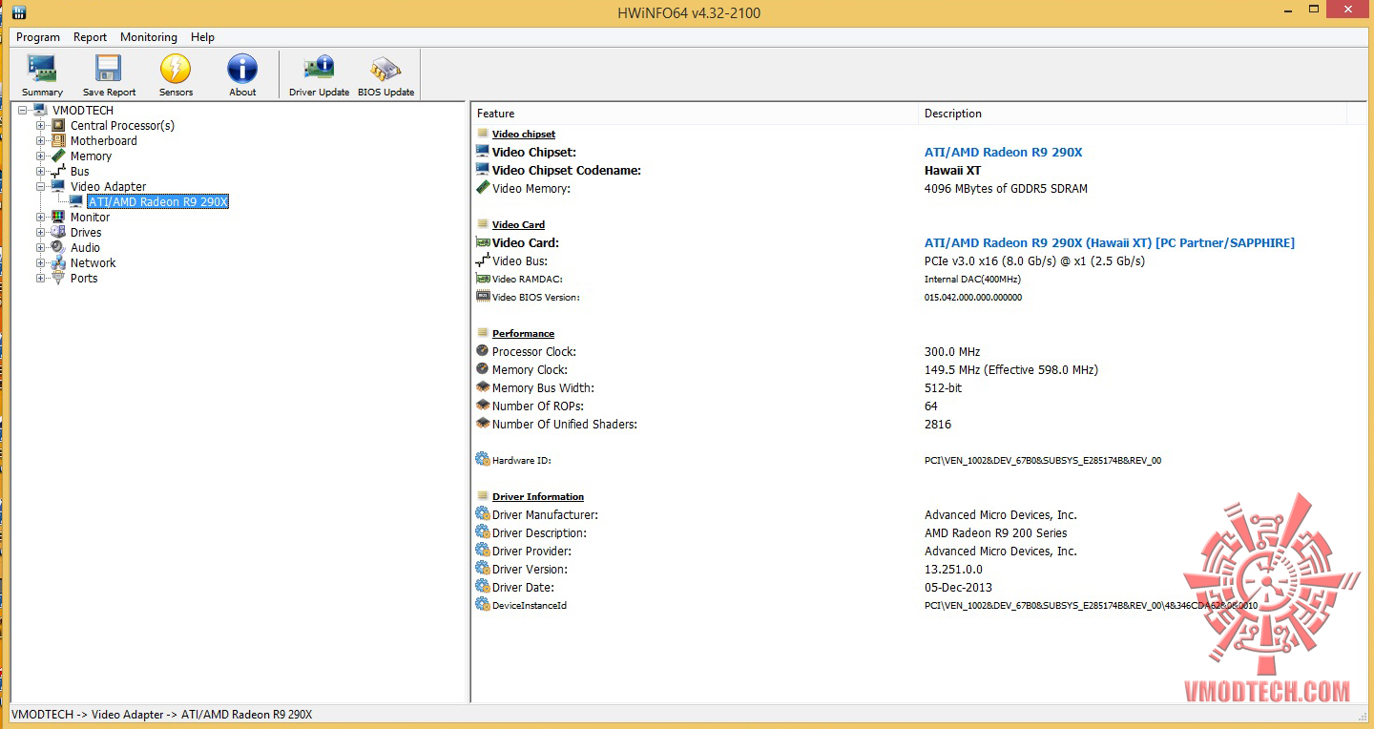Click the Ports tree icon
This screenshot has width=1374, height=729.
coord(59,278)
